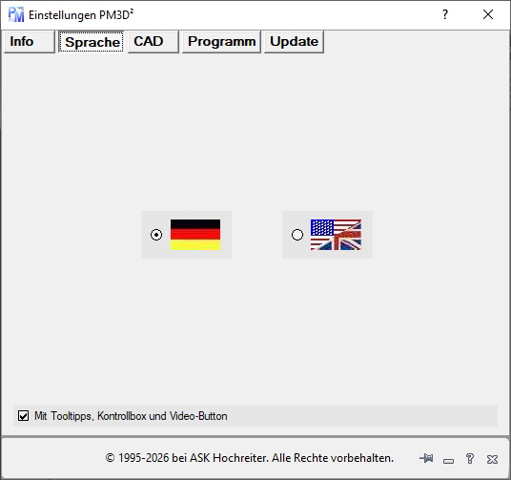
Task: Open the Programm tab
Action: tap(221, 41)
